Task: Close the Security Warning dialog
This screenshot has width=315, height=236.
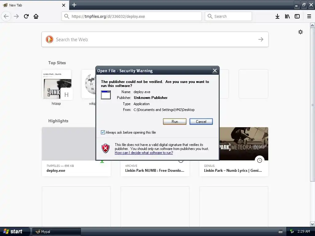Action: pyautogui.click(x=215, y=71)
